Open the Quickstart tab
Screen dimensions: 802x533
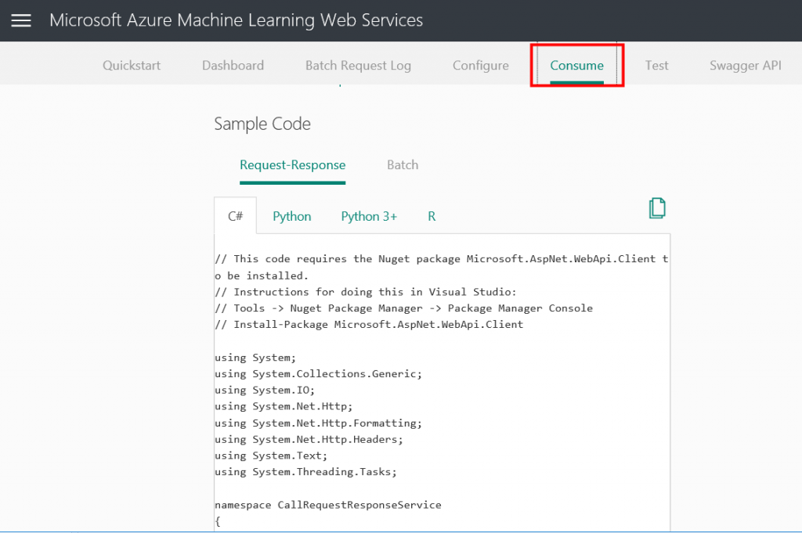[132, 66]
